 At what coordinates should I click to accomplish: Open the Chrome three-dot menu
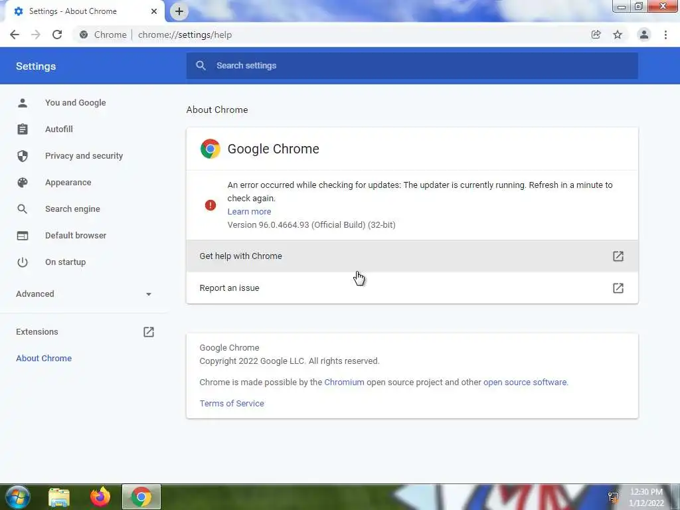665,35
